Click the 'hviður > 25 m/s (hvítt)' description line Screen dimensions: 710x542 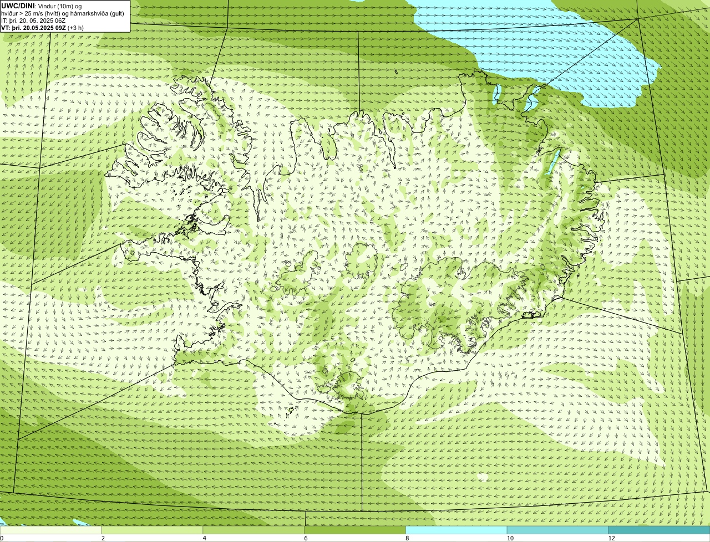click(63, 13)
